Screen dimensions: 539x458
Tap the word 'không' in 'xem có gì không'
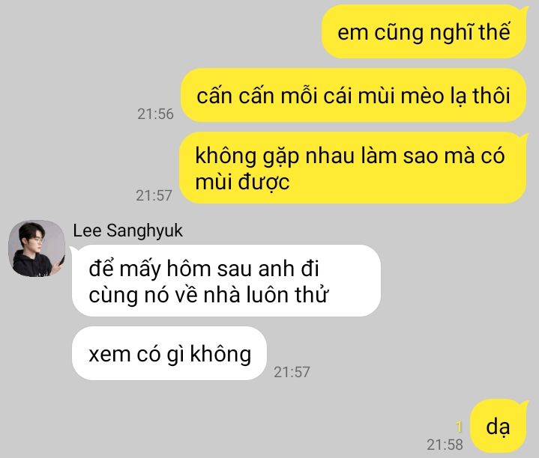(220, 354)
